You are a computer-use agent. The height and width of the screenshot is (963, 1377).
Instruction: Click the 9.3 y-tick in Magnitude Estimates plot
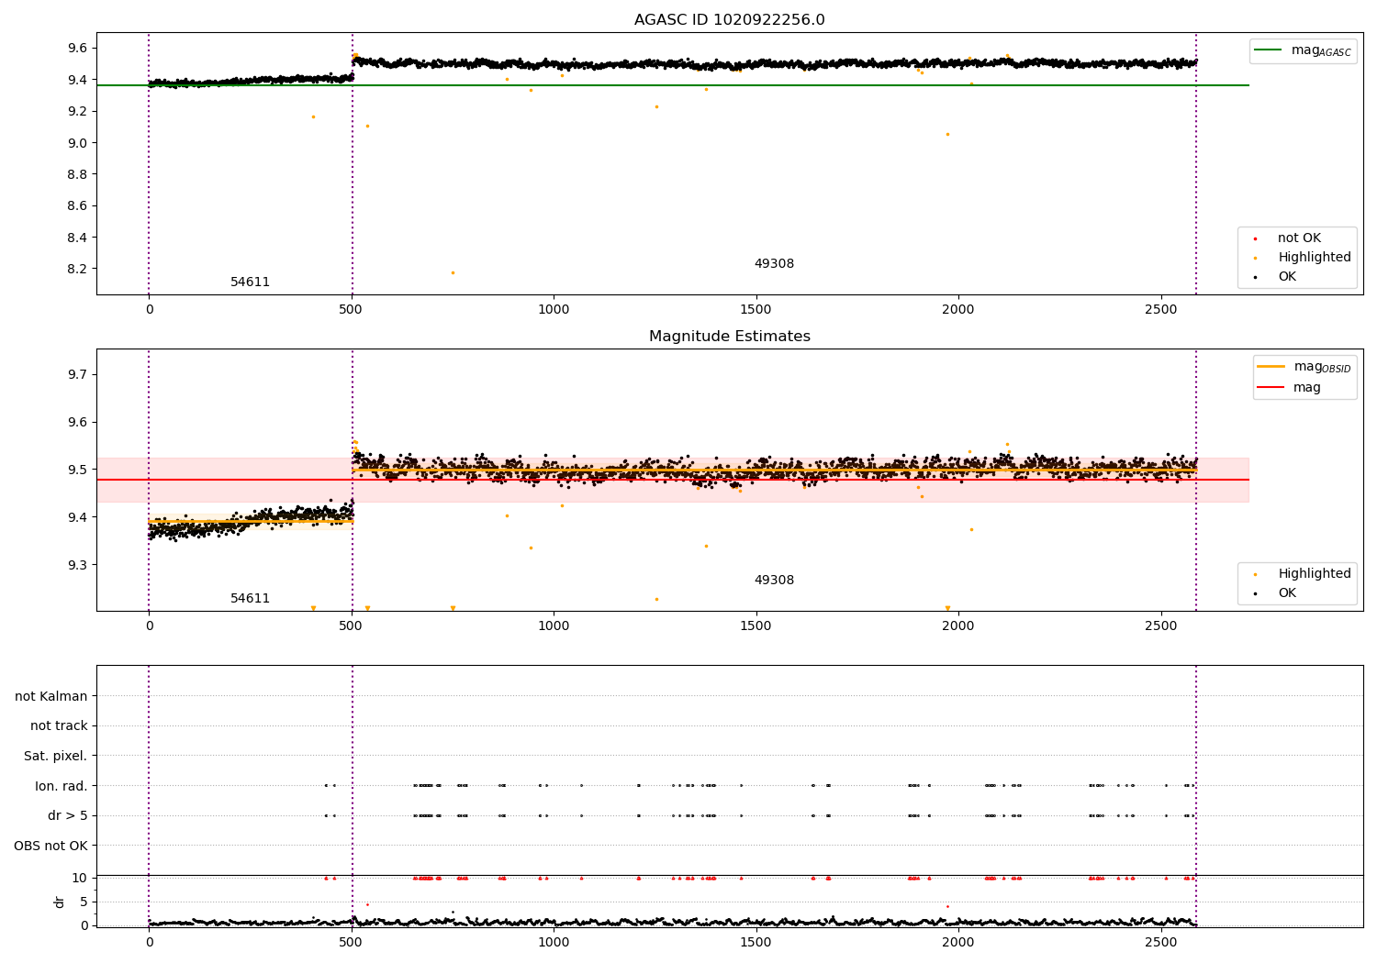click(x=79, y=565)
